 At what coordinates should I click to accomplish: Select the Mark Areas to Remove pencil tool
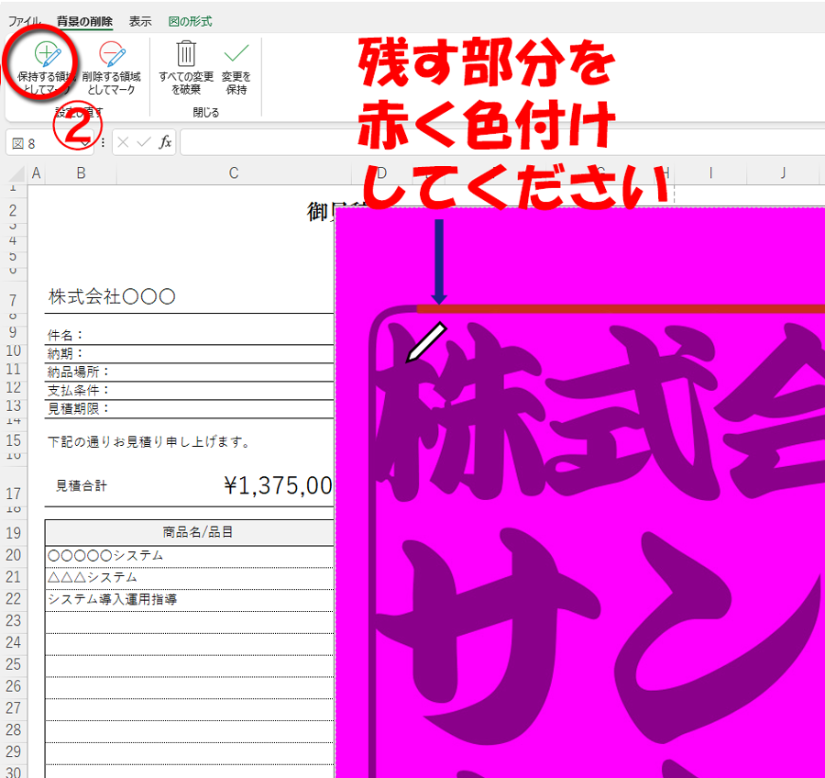click(111, 69)
